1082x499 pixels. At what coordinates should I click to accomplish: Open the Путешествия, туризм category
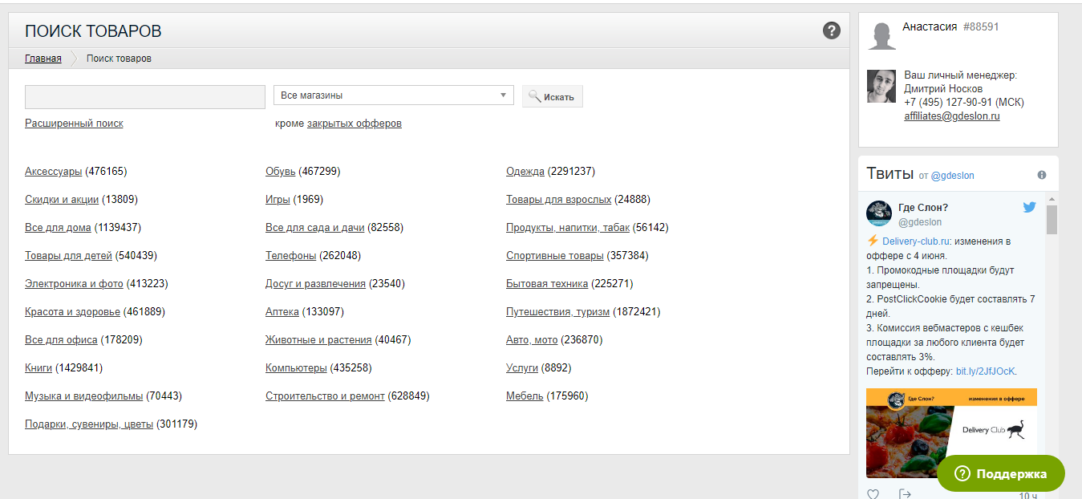pos(557,312)
